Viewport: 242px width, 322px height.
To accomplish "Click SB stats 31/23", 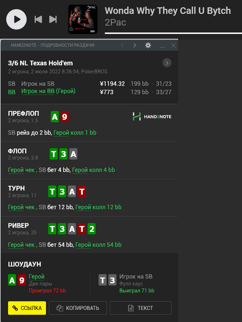I will click(x=163, y=84).
